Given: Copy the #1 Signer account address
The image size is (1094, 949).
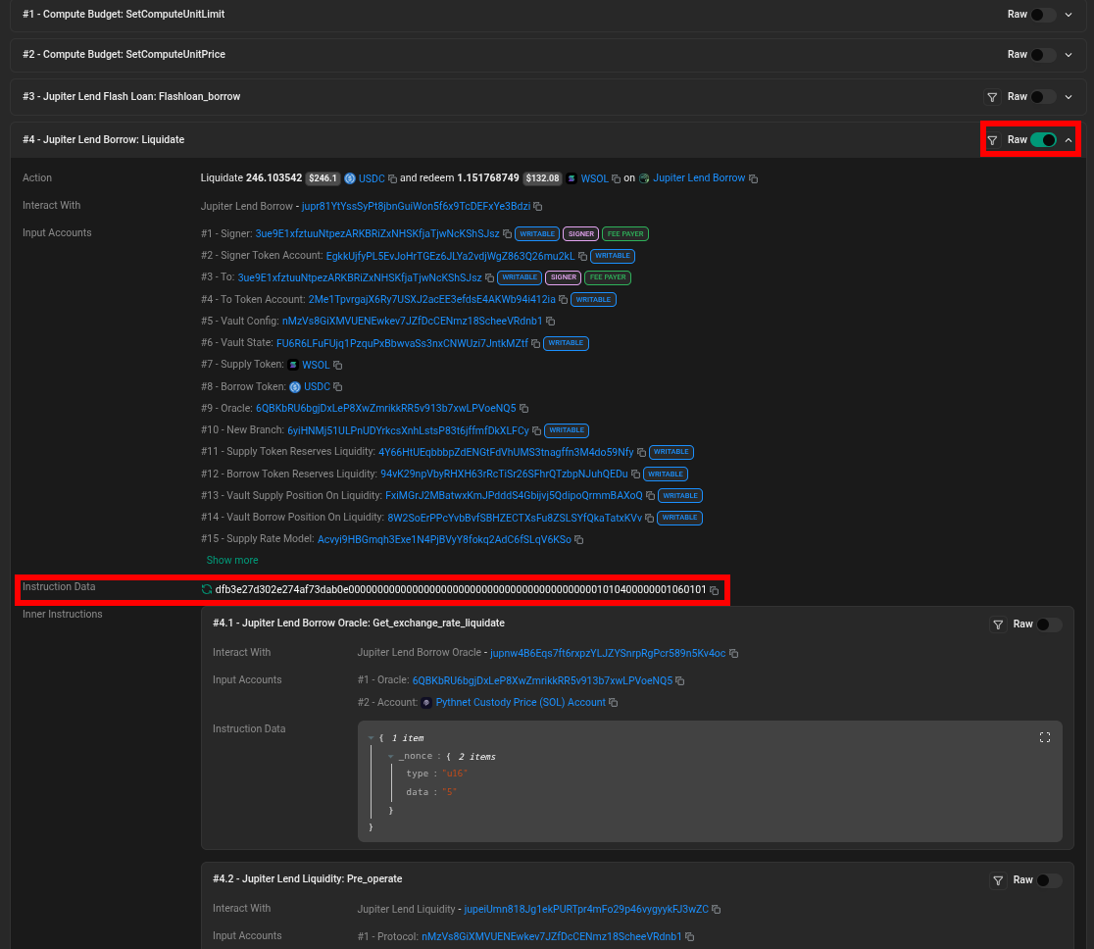Looking at the screenshot, I should pos(507,234).
